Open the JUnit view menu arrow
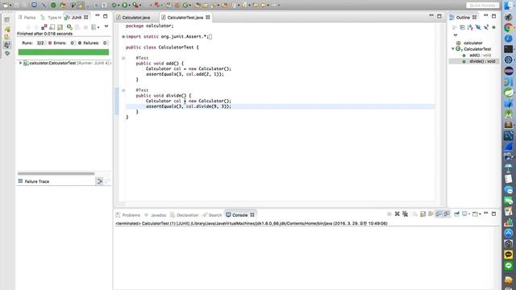 point(106,27)
